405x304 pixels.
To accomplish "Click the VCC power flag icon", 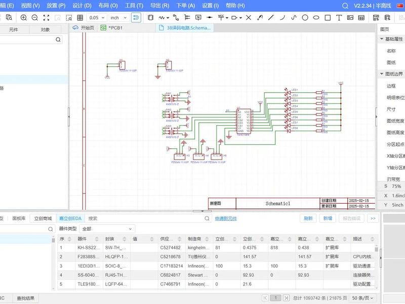I will [221, 18].
